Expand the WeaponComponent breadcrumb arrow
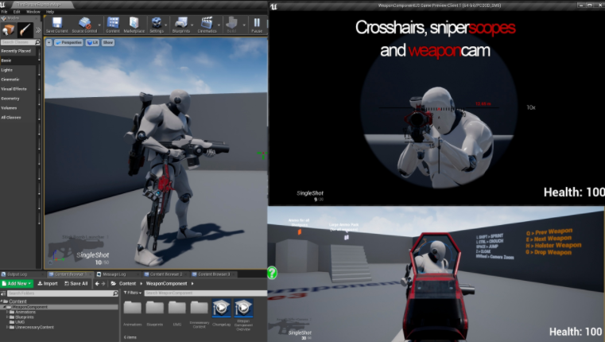The width and height of the screenshot is (605, 342). (192, 284)
